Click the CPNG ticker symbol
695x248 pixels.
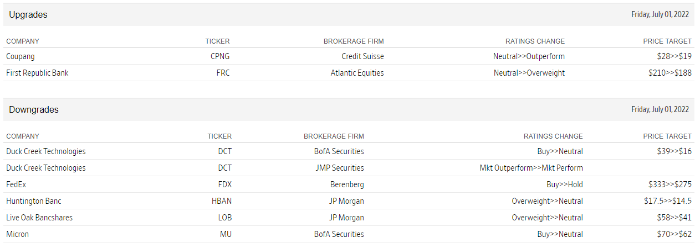click(x=219, y=56)
